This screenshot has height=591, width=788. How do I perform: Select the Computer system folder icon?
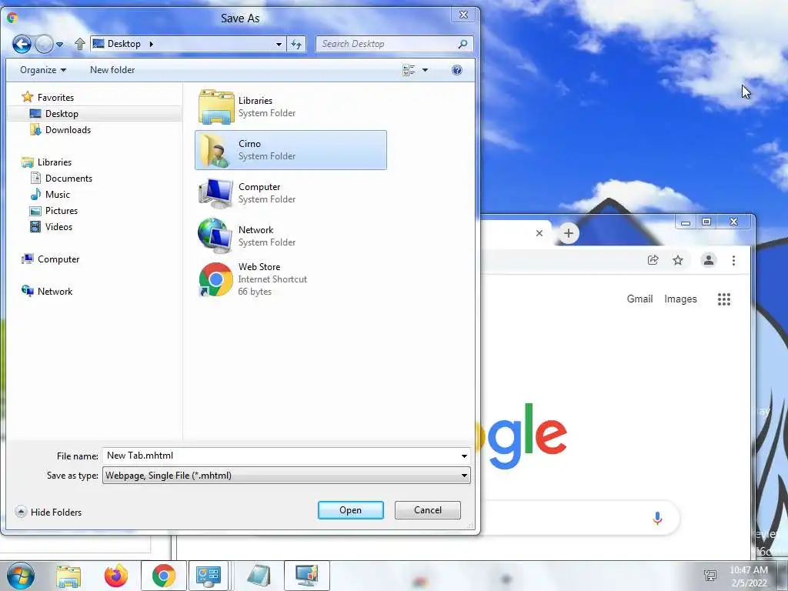click(216, 193)
